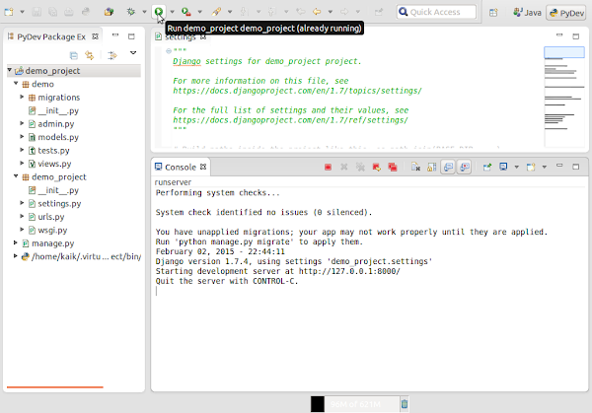Image resolution: width=592 pixels, height=413 pixels.
Task: Click the docs.djangoproject.com topics/settings URL in editor
Action: [x=297, y=91]
